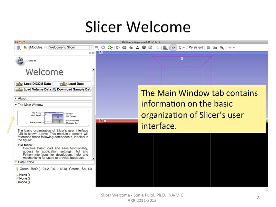The image size is (276, 207).
Task: Enable the Persistent checkbox
Action: tap(187, 47)
